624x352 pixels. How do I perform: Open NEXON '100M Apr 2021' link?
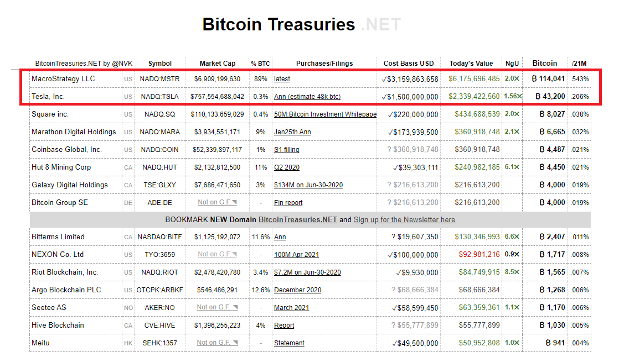tap(296, 255)
